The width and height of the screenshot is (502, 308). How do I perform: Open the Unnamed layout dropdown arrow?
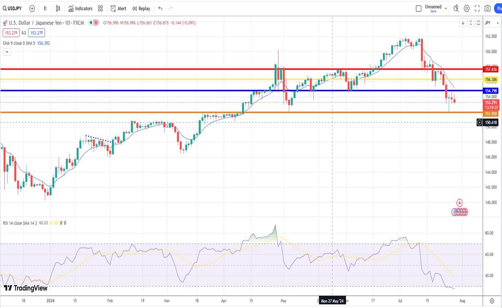pos(446,9)
